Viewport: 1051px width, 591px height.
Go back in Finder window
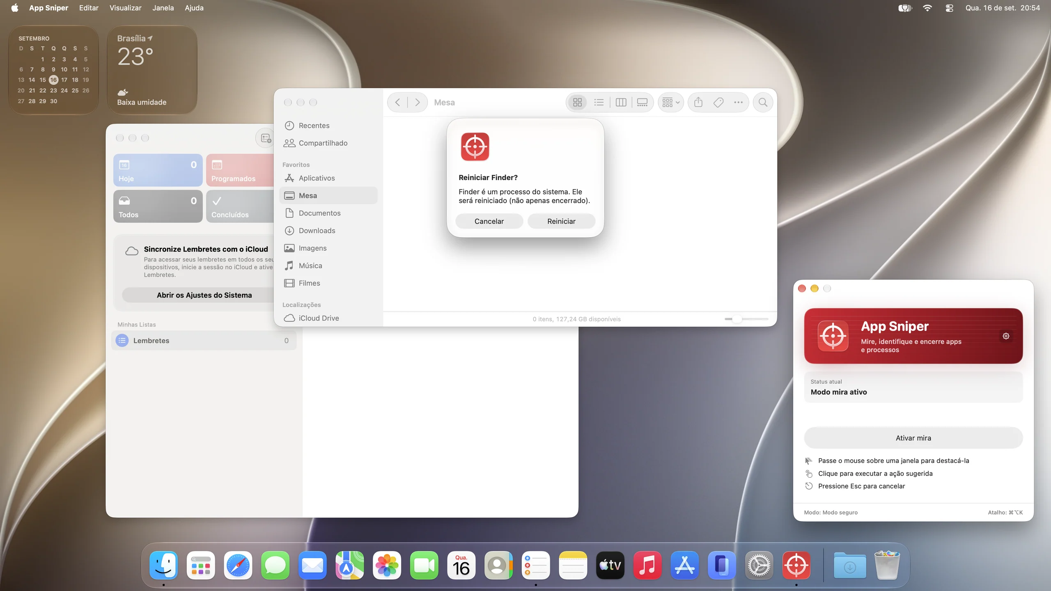[x=397, y=102]
